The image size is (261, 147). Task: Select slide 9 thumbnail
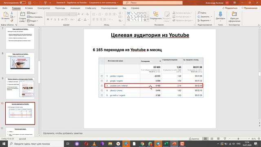20,88
